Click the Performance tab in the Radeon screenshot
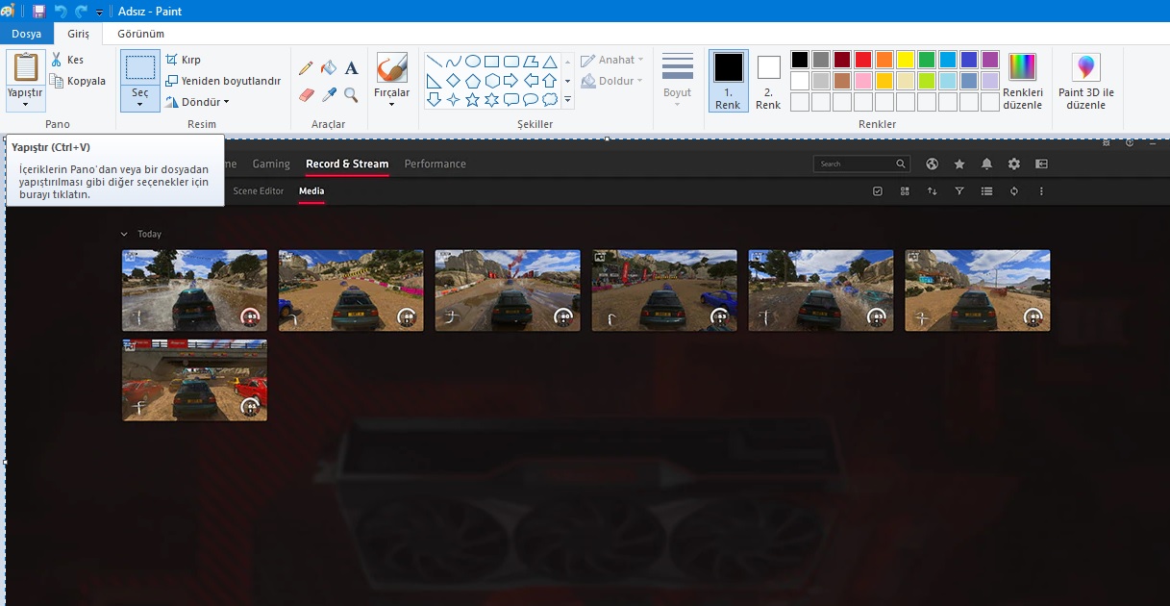Screen dimensions: 1170x606 pos(435,164)
